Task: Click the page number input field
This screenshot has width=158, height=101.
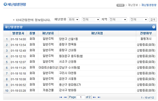Action: point(81,97)
